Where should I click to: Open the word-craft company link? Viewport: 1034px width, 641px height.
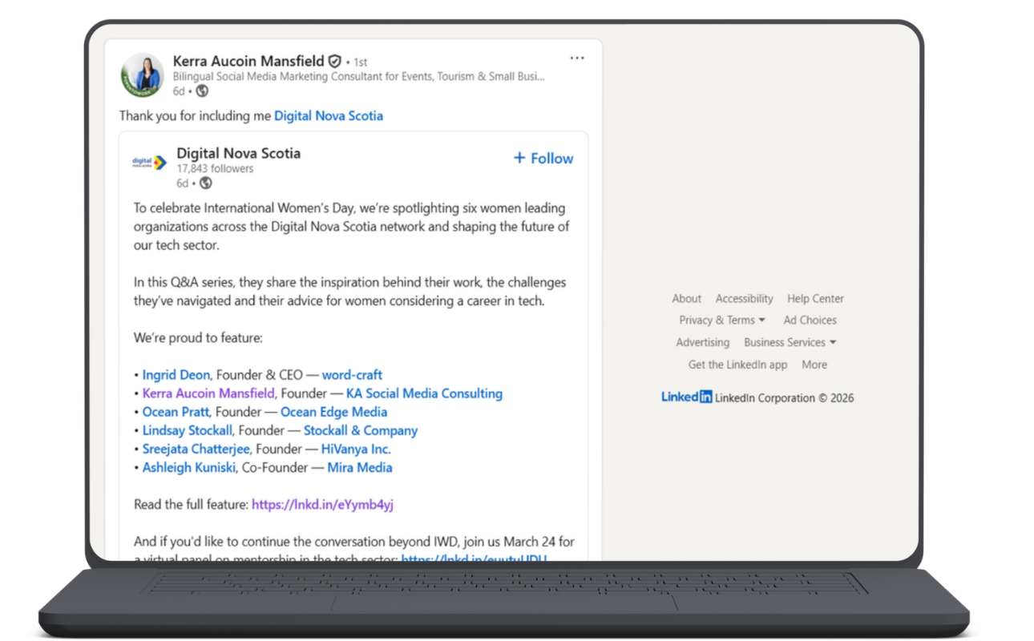tap(352, 375)
